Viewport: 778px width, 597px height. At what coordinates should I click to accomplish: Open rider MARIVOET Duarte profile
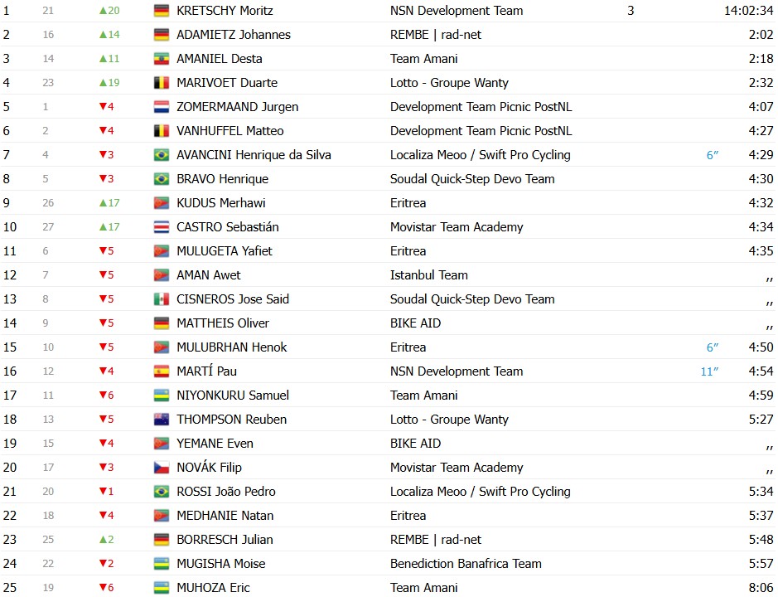227,83
